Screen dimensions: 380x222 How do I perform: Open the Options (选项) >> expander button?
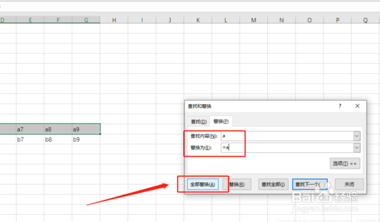[344, 164]
